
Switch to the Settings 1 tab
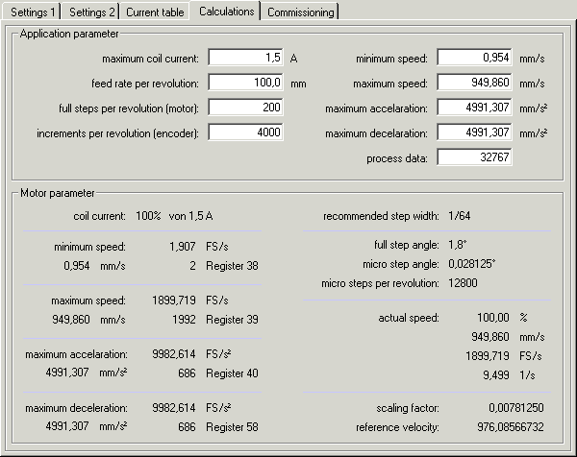[32, 12]
